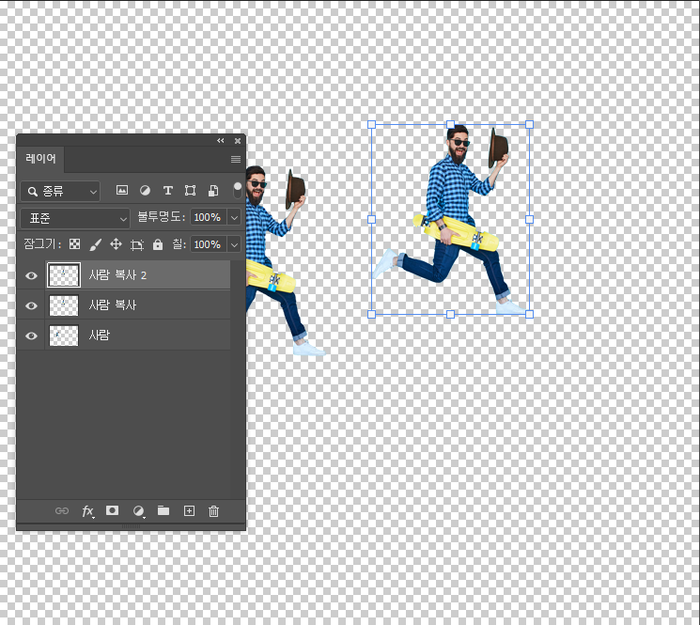This screenshot has width=700, height=625.
Task: Hide the 사람 복사 layer
Action: pyautogui.click(x=31, y=305)
